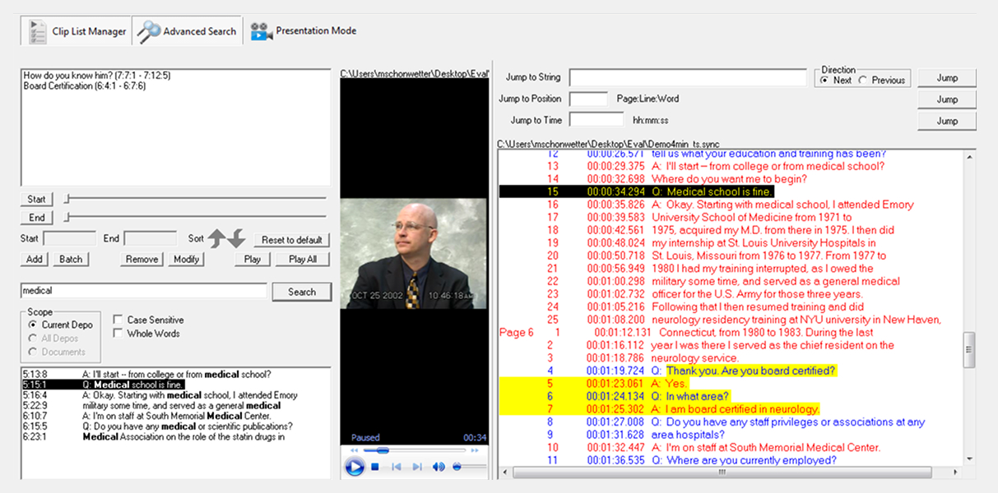Stop the video with the square button
Viewport: 998px width, 493px height.
tap(375, 467)
